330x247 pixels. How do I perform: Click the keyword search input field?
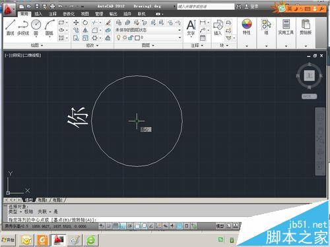pyautogui.click(x=206, y=7)
